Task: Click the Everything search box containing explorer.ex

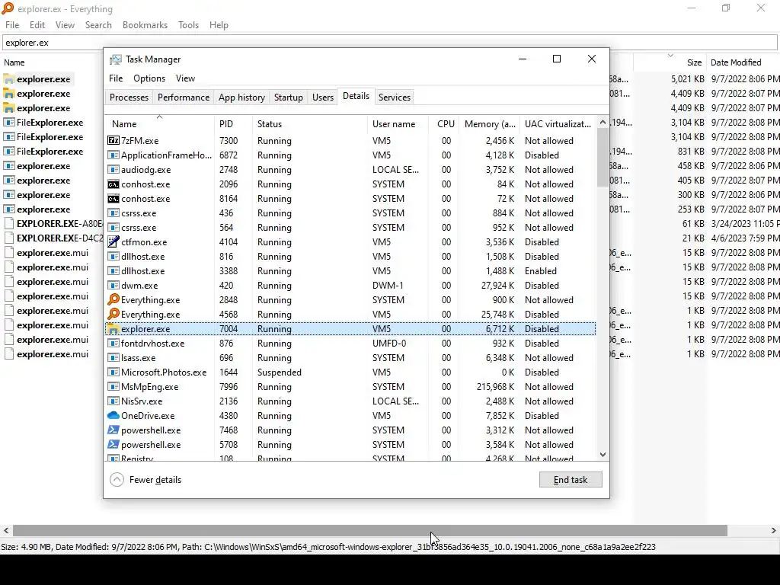Action: (389, 43)
